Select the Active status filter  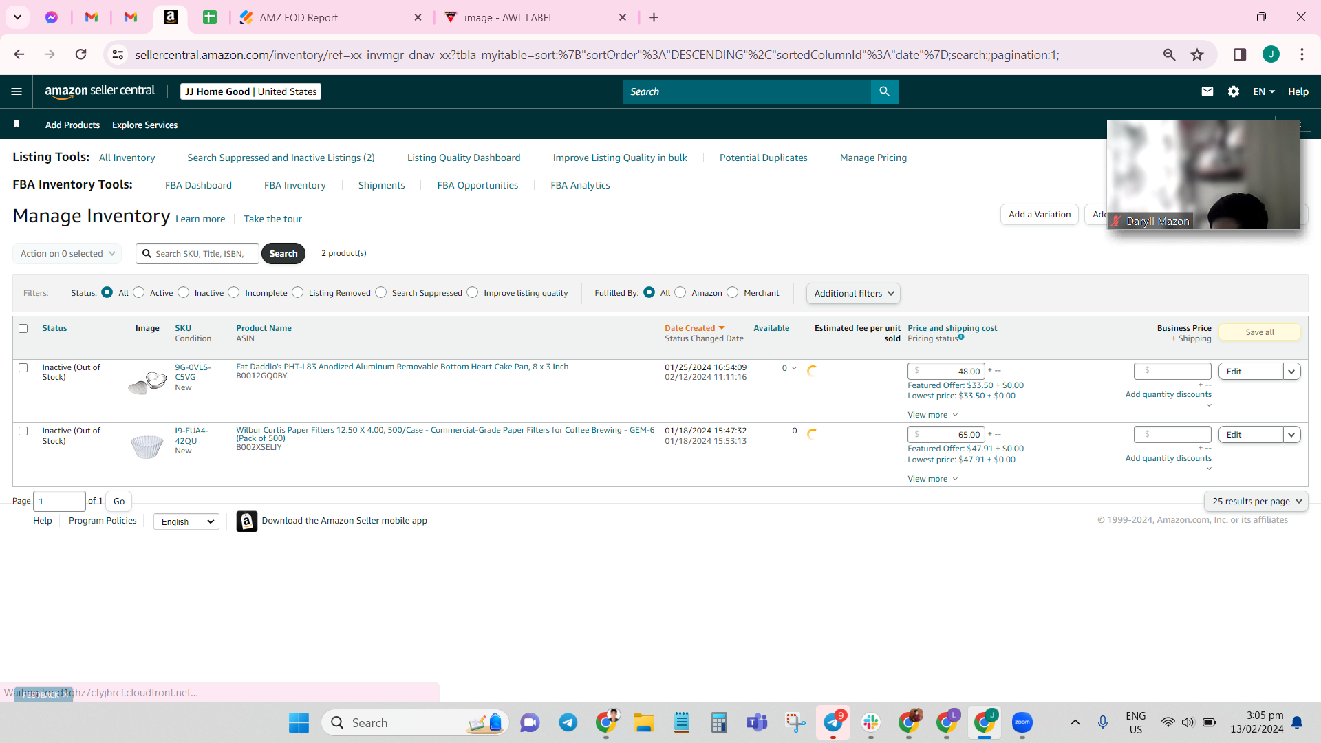pos(139,292)
